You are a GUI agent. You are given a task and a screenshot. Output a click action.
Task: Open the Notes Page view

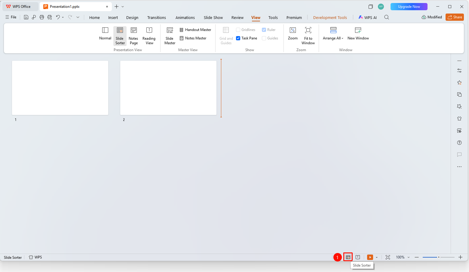(133, 36)
